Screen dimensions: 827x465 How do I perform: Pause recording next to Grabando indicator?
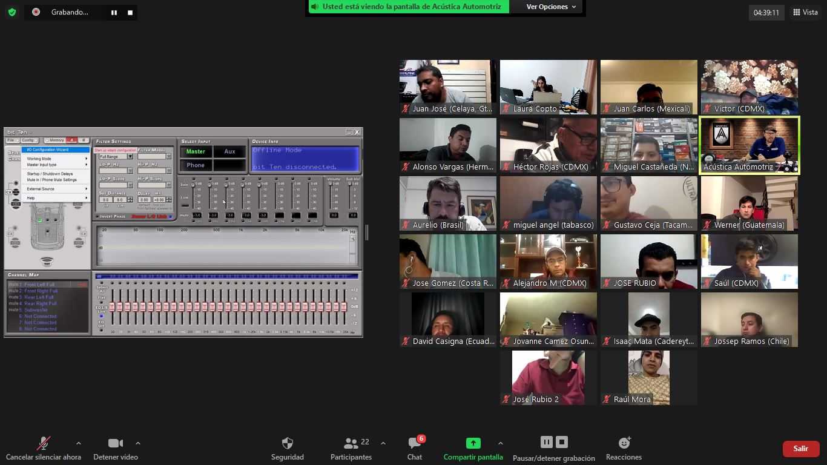click(114, 12)
